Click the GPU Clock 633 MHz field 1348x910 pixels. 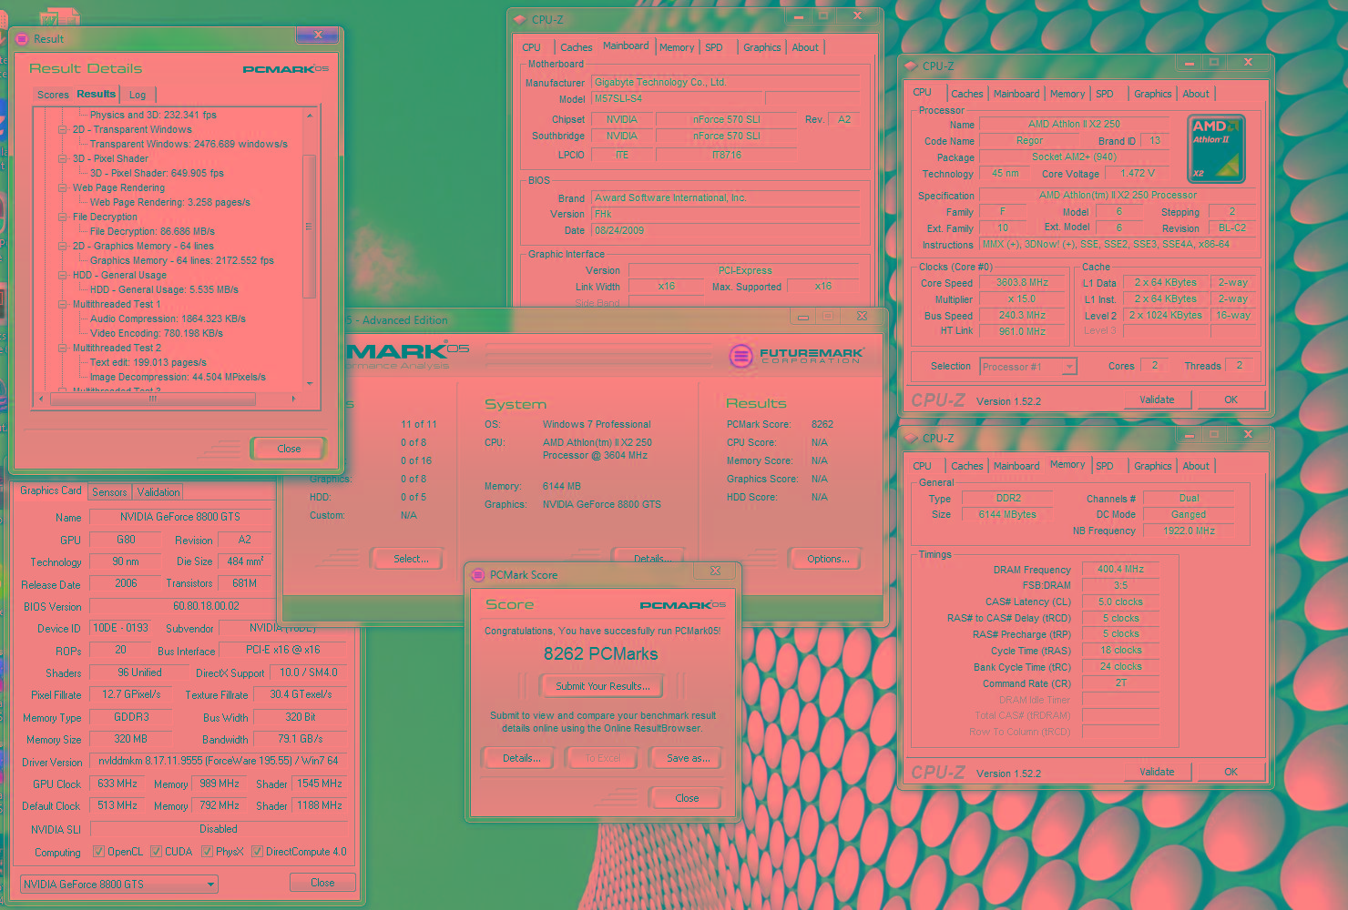(117, 784)
